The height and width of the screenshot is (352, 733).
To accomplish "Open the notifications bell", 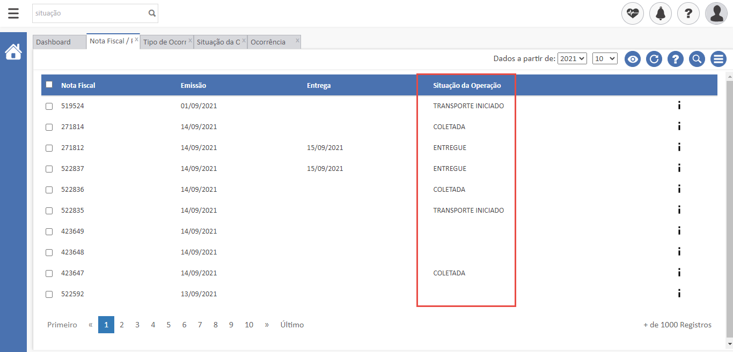I will pyautogui.click(x=661, y=13).
